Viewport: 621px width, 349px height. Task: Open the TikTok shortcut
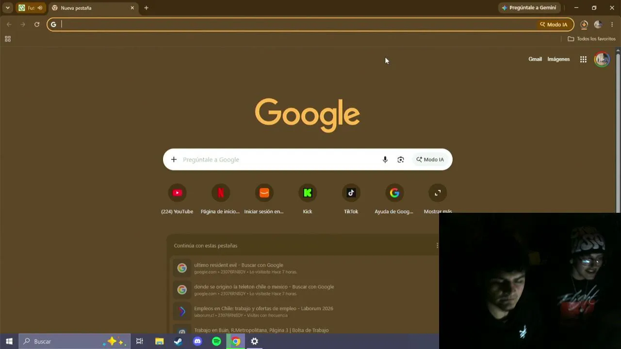point(351,199)
